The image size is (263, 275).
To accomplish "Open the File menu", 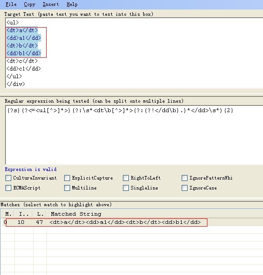I will point(11,4).
